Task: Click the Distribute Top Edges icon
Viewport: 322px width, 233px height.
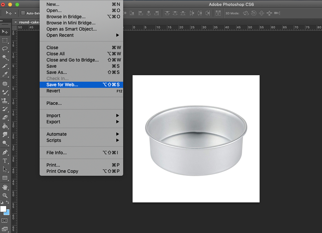Action: coord(167,13)
